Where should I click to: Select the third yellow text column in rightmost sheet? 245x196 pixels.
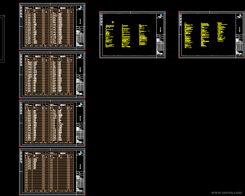click(222, 32)
